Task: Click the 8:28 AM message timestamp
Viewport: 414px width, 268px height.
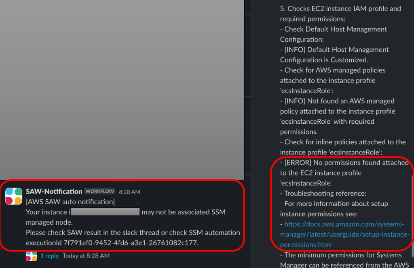Action: click(x=129, y=192)
